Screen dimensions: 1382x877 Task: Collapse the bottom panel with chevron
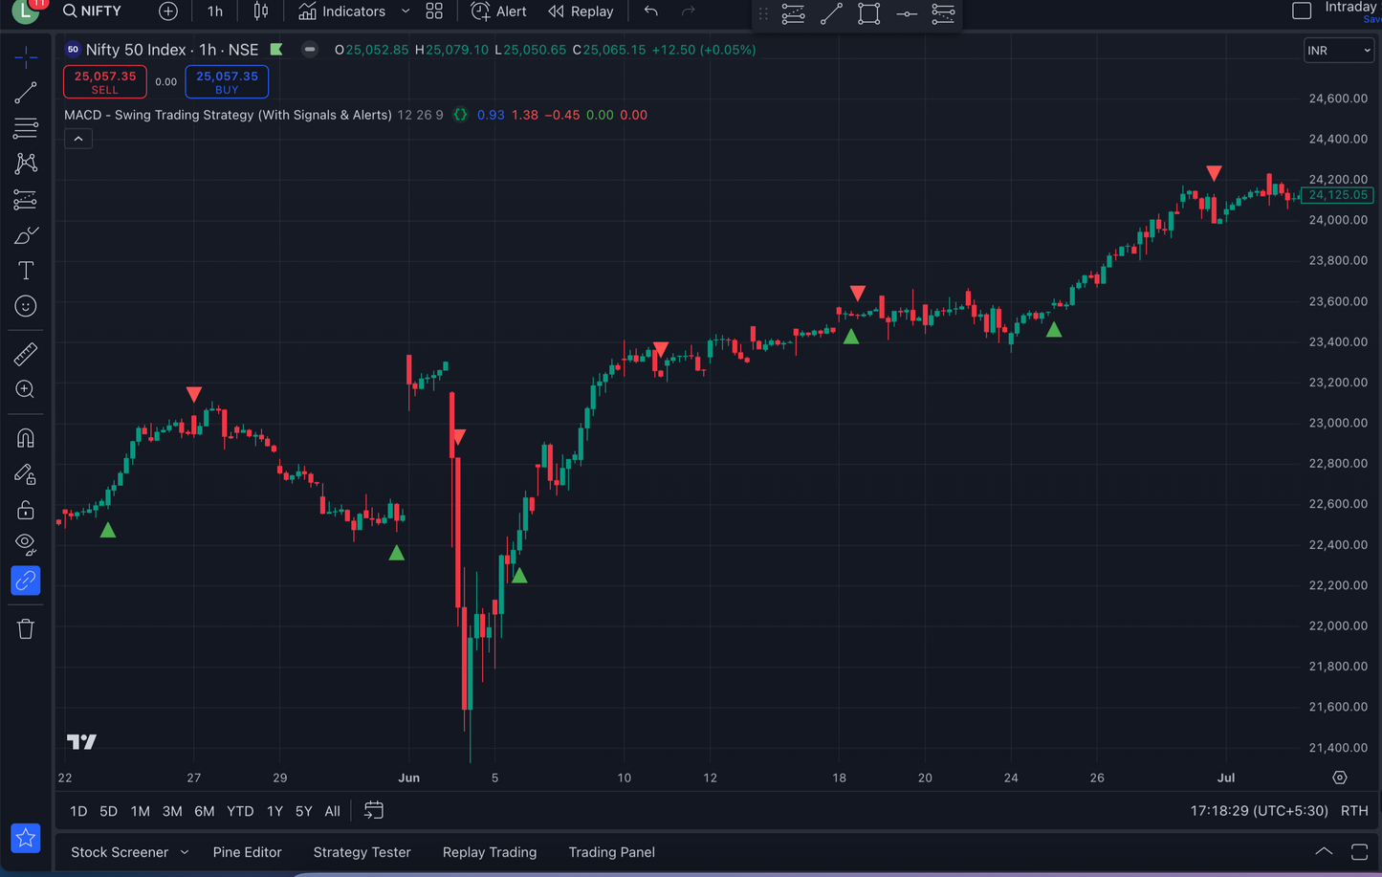click(x=1324, y=851)
